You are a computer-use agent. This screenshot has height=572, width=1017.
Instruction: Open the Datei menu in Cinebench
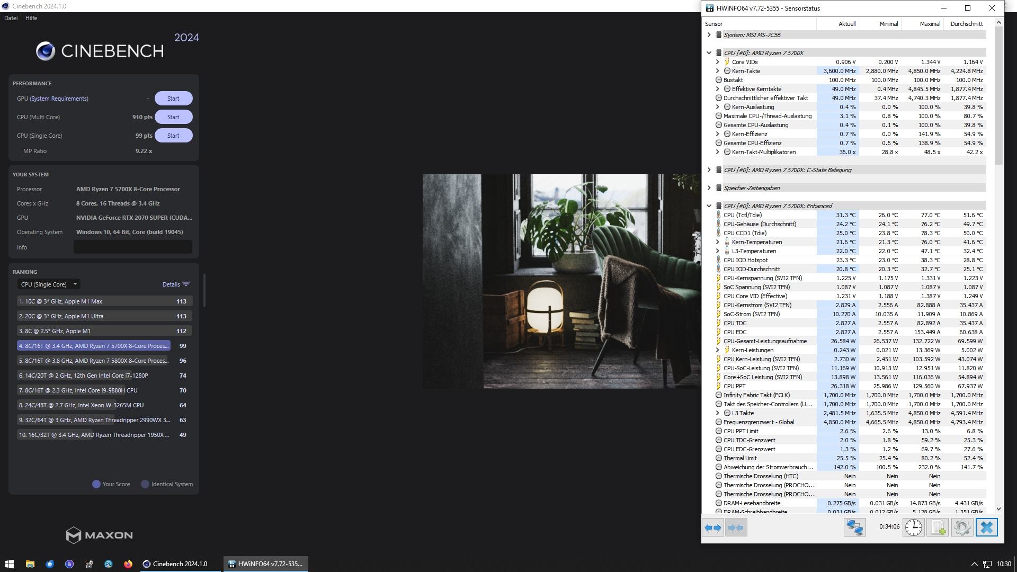pos(11,18)
